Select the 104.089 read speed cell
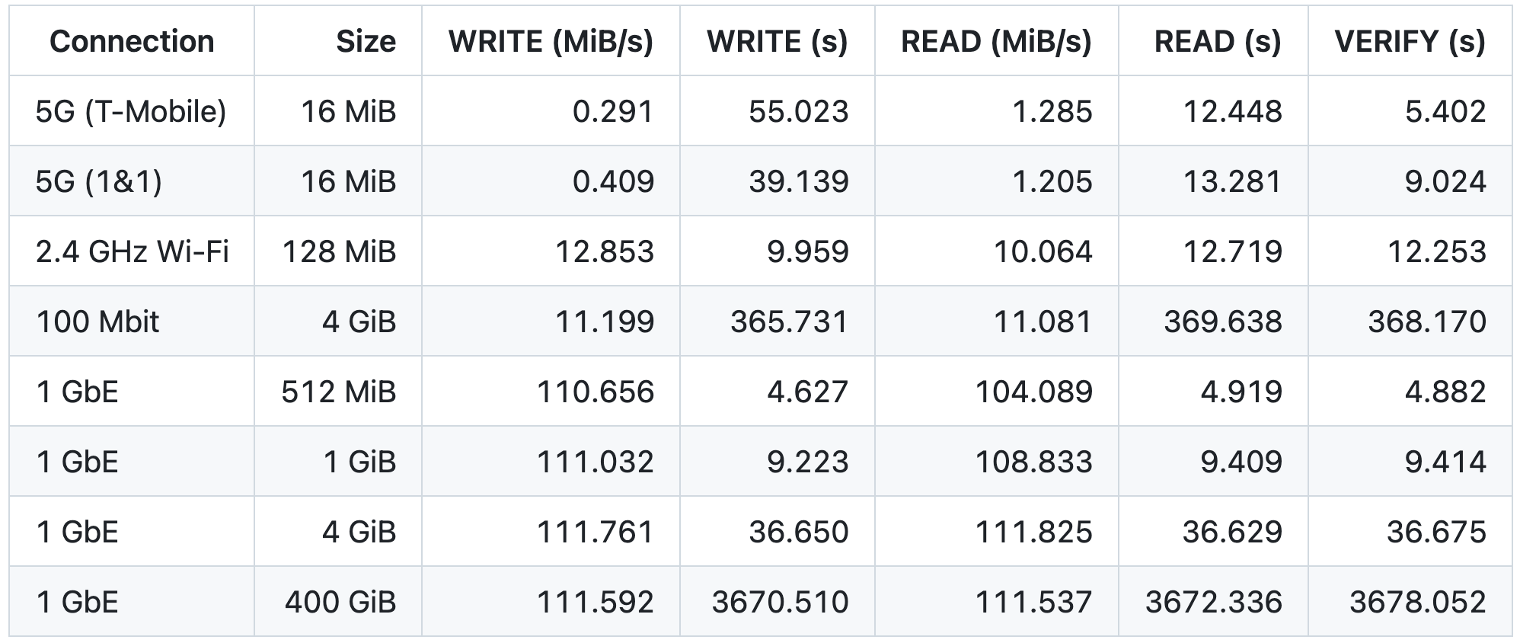1520x643 pixels. tap(997, 392)
